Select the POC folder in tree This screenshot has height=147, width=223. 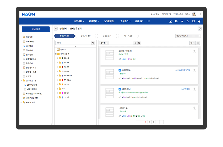62,89
